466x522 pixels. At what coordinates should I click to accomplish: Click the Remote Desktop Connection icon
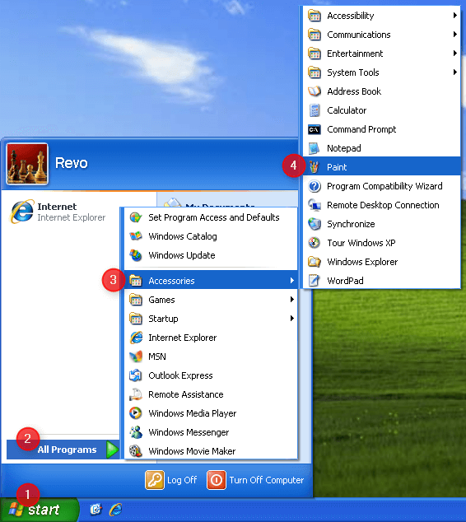click(x=315, y=205)
